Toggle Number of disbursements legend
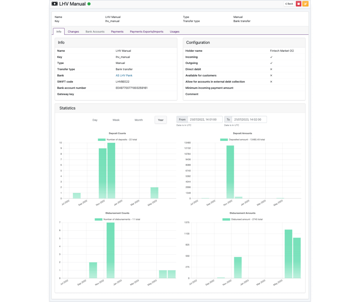The width and height of the screenshot is (360, 302). tap(117, 219)
